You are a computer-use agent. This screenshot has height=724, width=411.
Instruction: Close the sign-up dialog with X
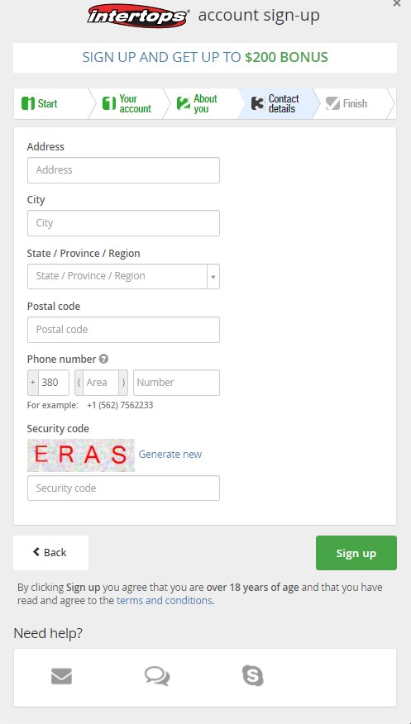[x=397, y=3]
